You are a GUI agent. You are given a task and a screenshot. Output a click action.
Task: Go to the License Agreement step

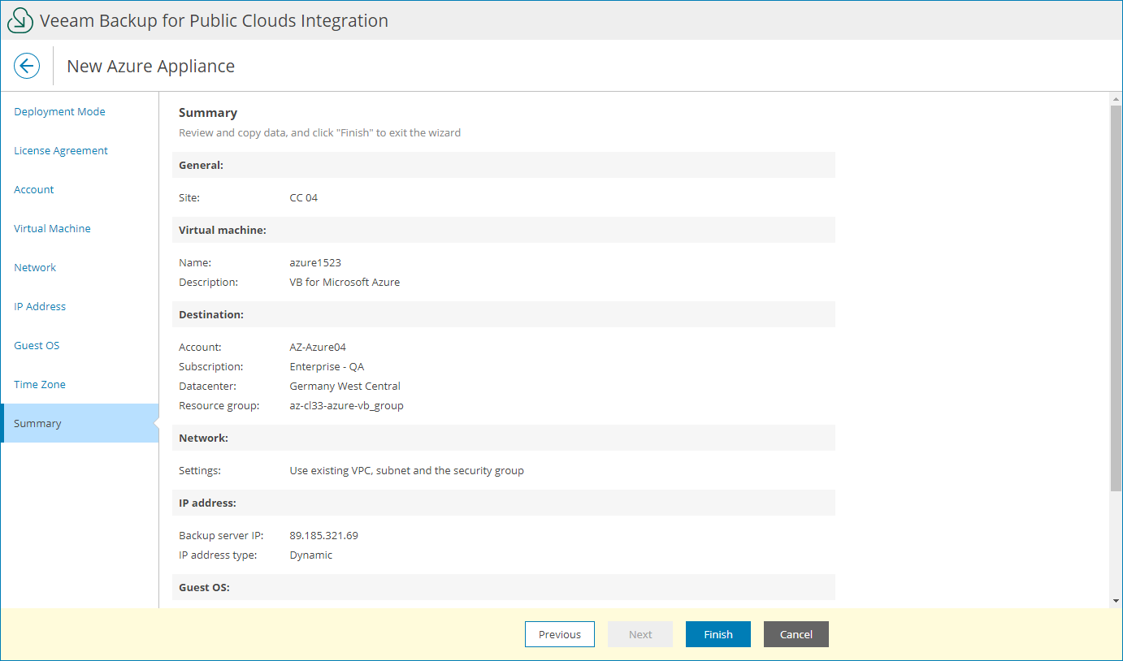(x=61, y=151)
